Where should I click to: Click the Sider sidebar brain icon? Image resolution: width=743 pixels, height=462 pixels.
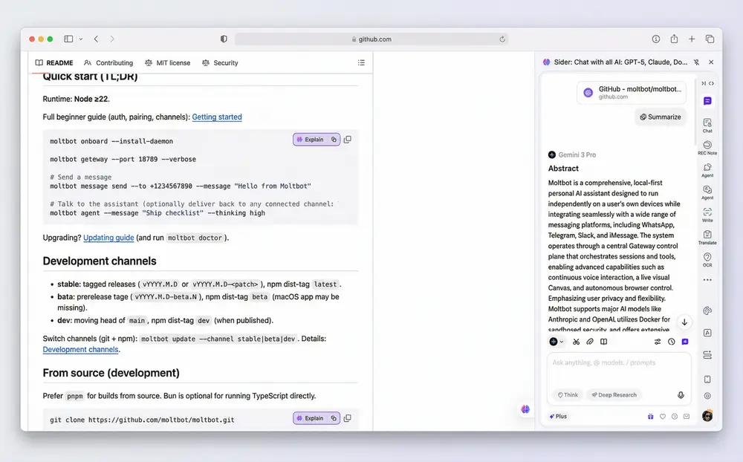707,310
